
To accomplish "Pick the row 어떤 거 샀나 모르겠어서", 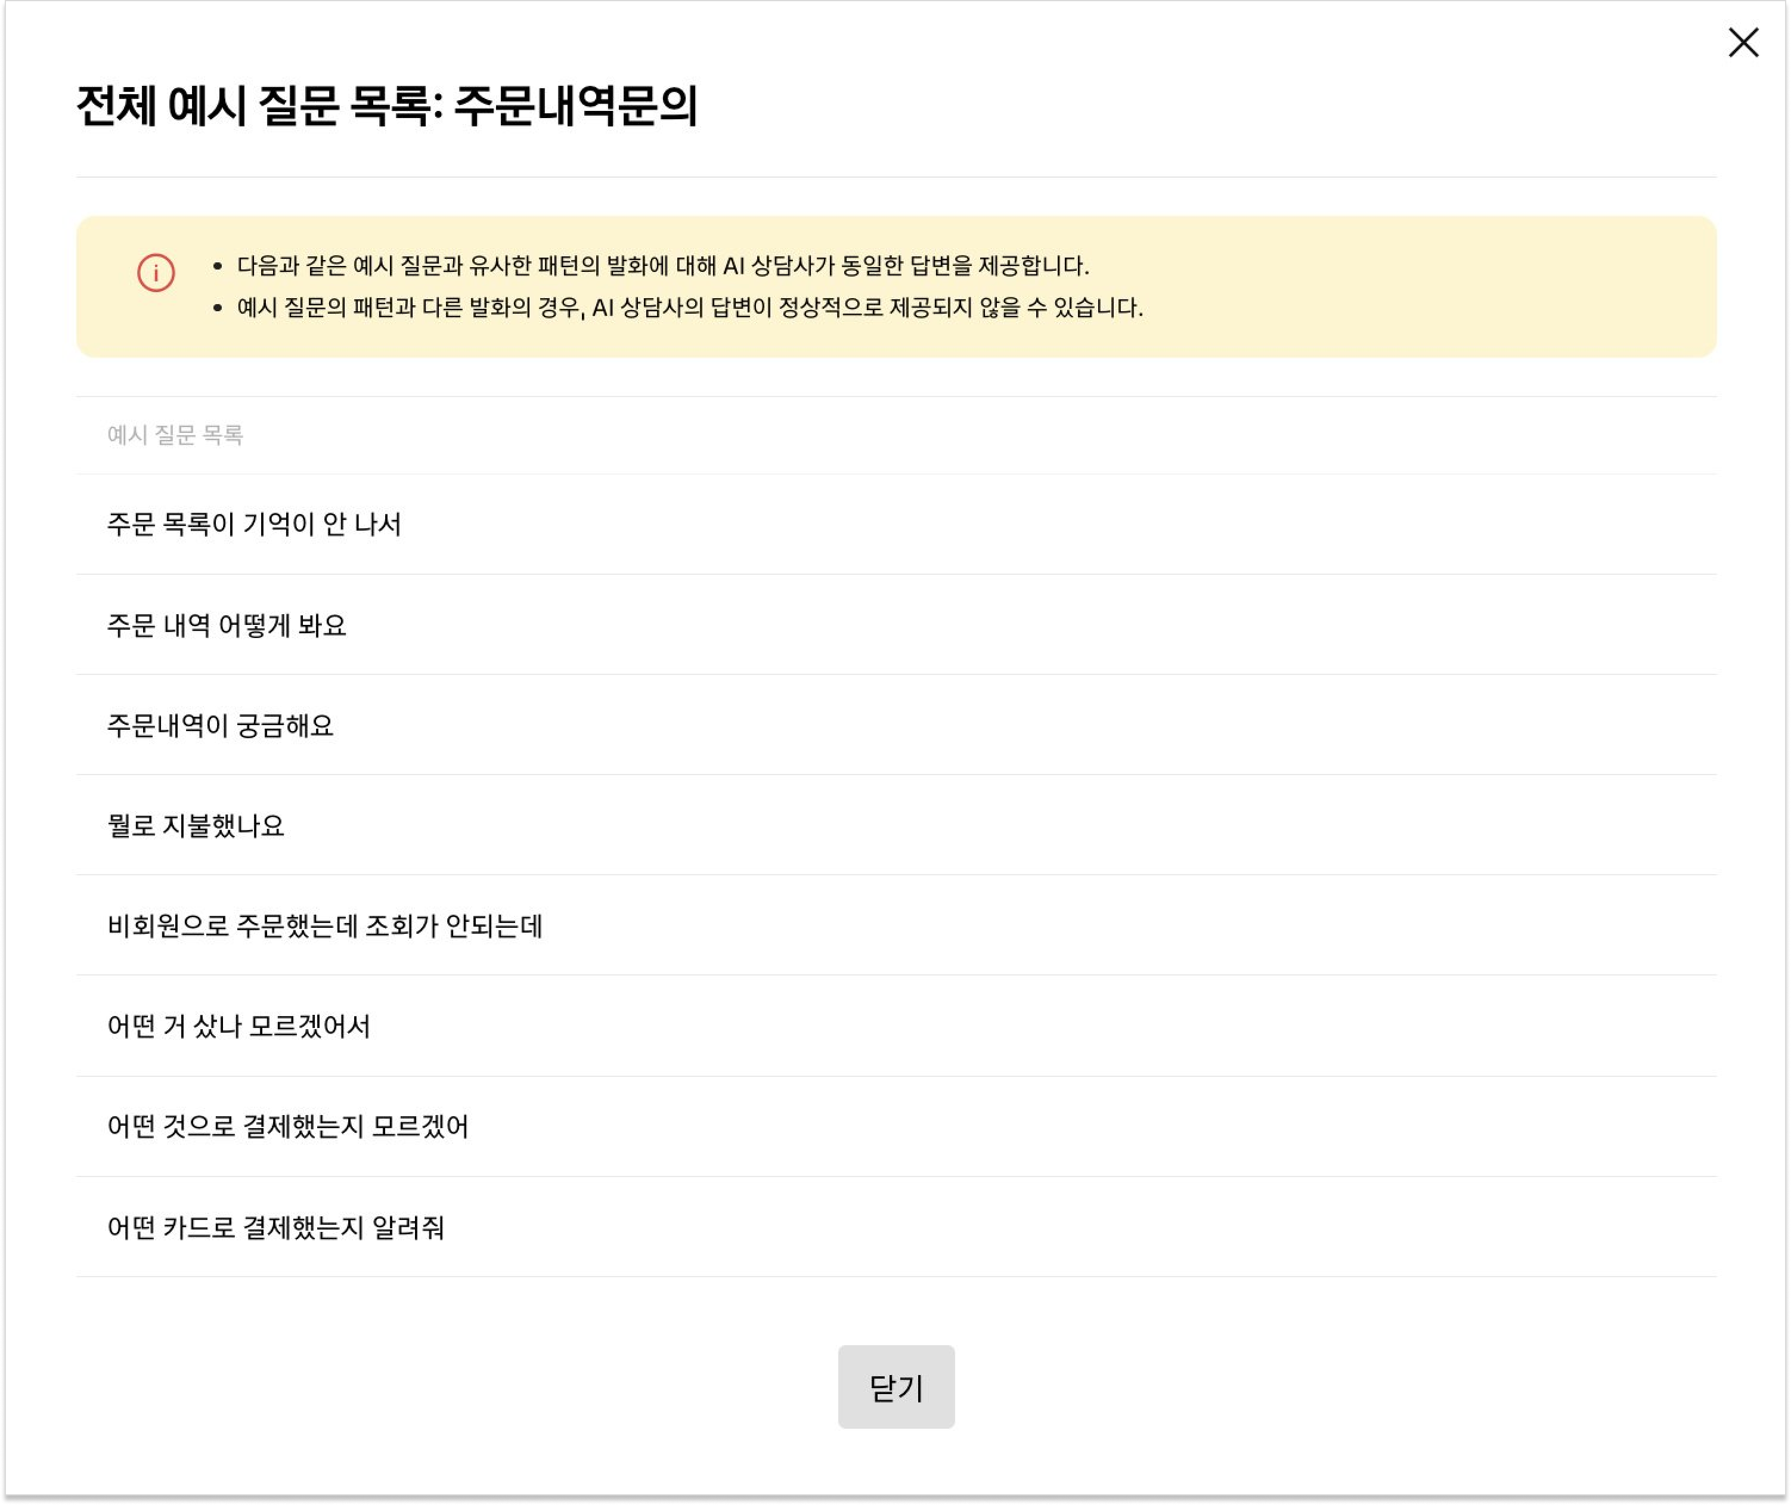I will point(239,1026).
